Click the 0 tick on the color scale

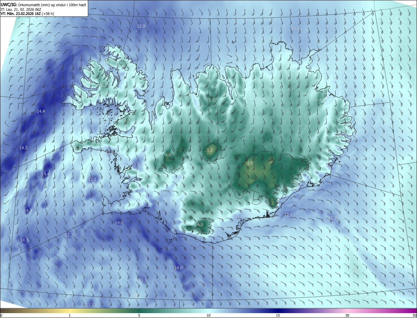[1, 316]
